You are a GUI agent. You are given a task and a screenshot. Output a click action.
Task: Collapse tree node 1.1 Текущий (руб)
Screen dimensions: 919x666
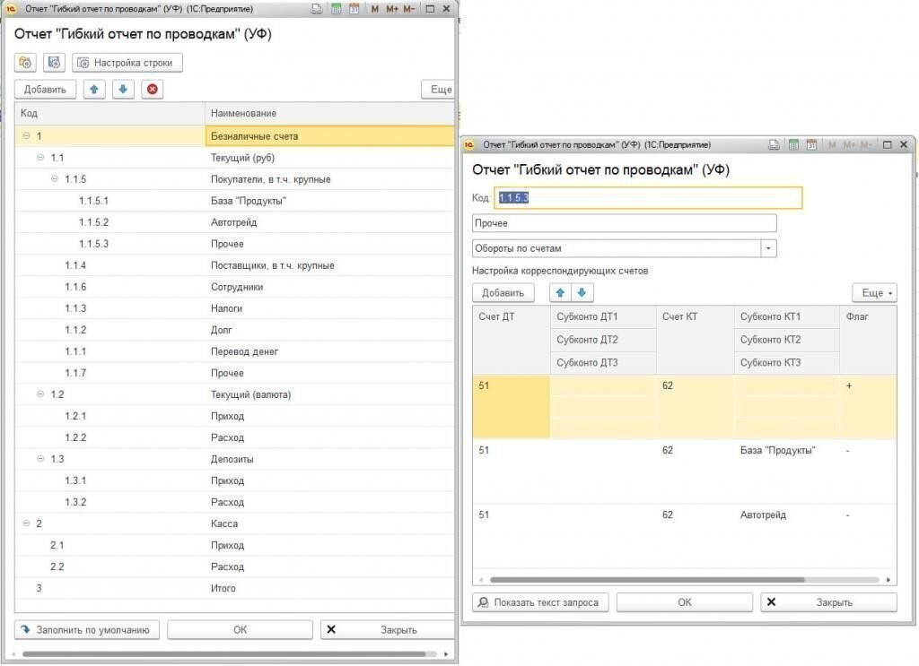(x=40, y=158)
